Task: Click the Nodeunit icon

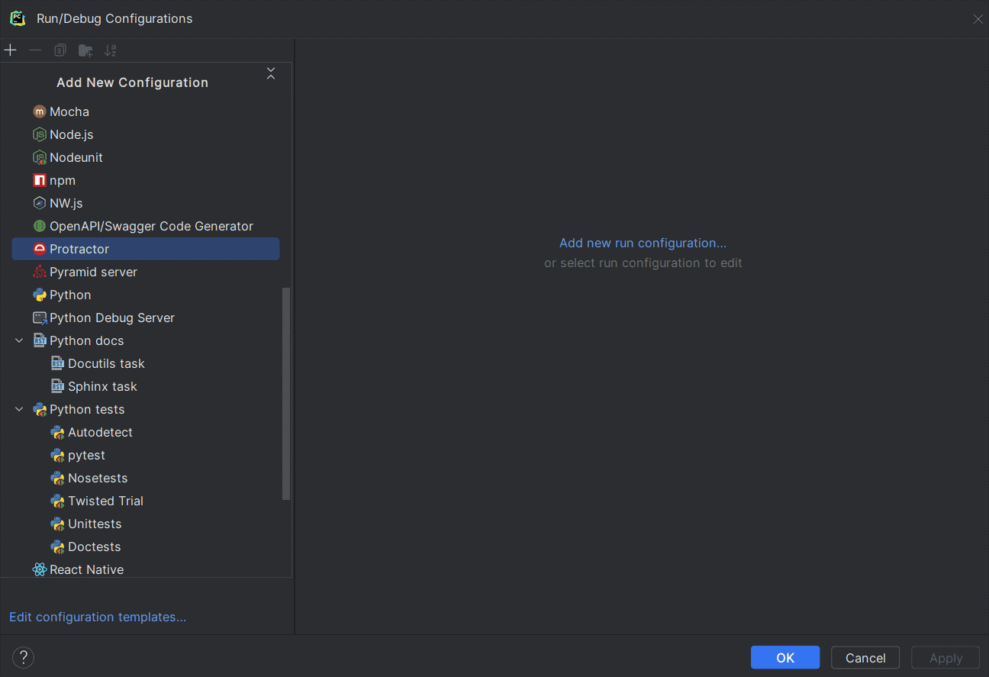Action: coord(40,157)
